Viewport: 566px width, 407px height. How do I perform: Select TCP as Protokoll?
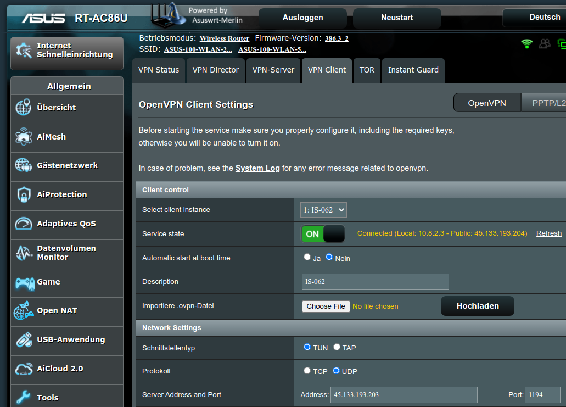click(307, 371)
